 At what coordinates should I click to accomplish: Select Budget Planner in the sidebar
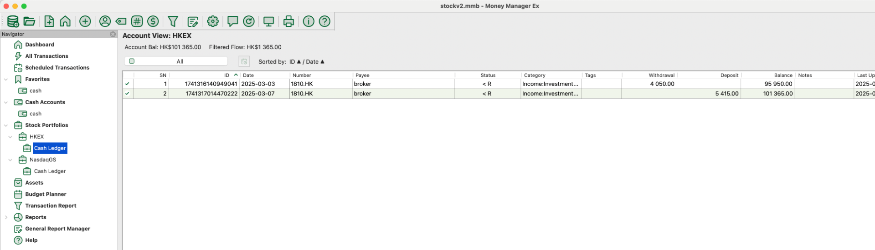click(x=46, y=194)
